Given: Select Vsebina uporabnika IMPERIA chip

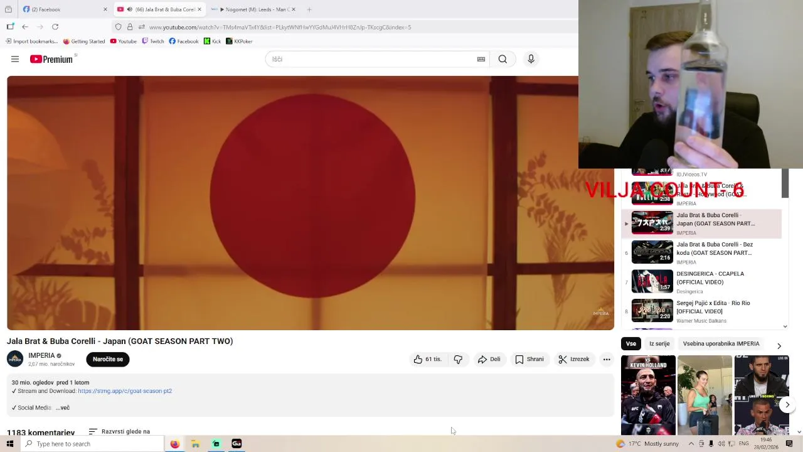Looking at the screenshot, I should click(x=721, y=343).
